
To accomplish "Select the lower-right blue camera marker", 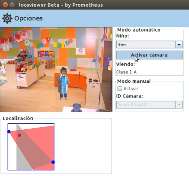I will point(53,162).
